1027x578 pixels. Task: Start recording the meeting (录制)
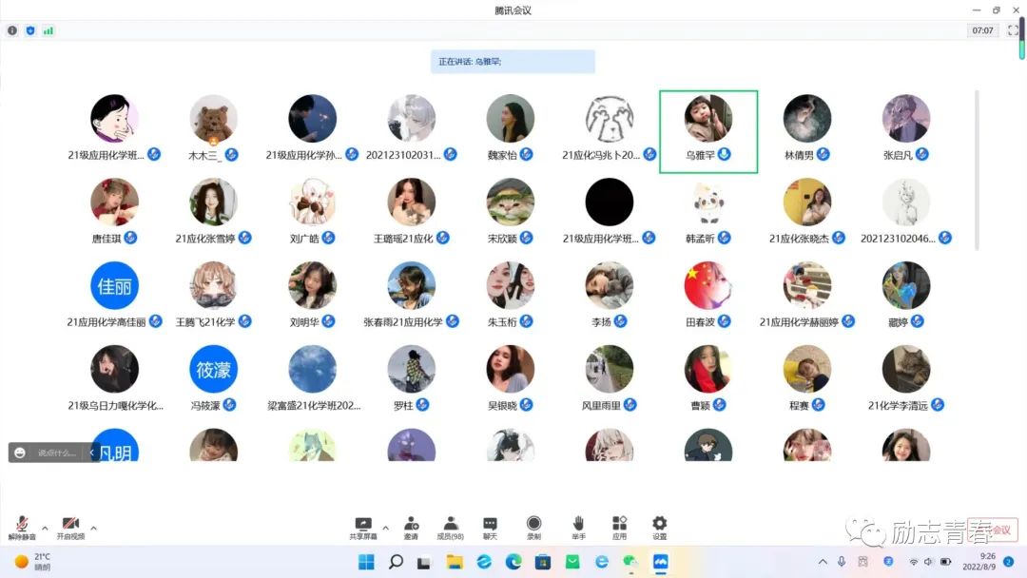pyautogui.click(x=533, y=526)
